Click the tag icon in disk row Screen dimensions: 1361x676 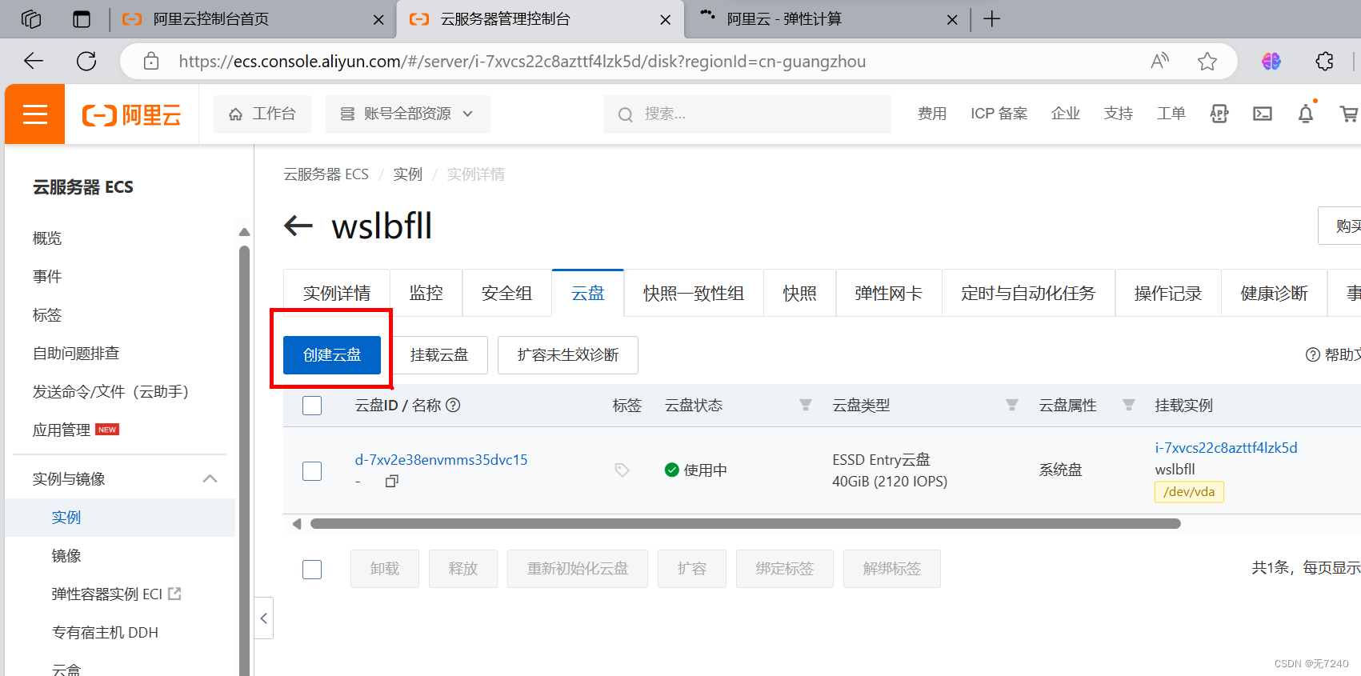[x=622, y=470]
